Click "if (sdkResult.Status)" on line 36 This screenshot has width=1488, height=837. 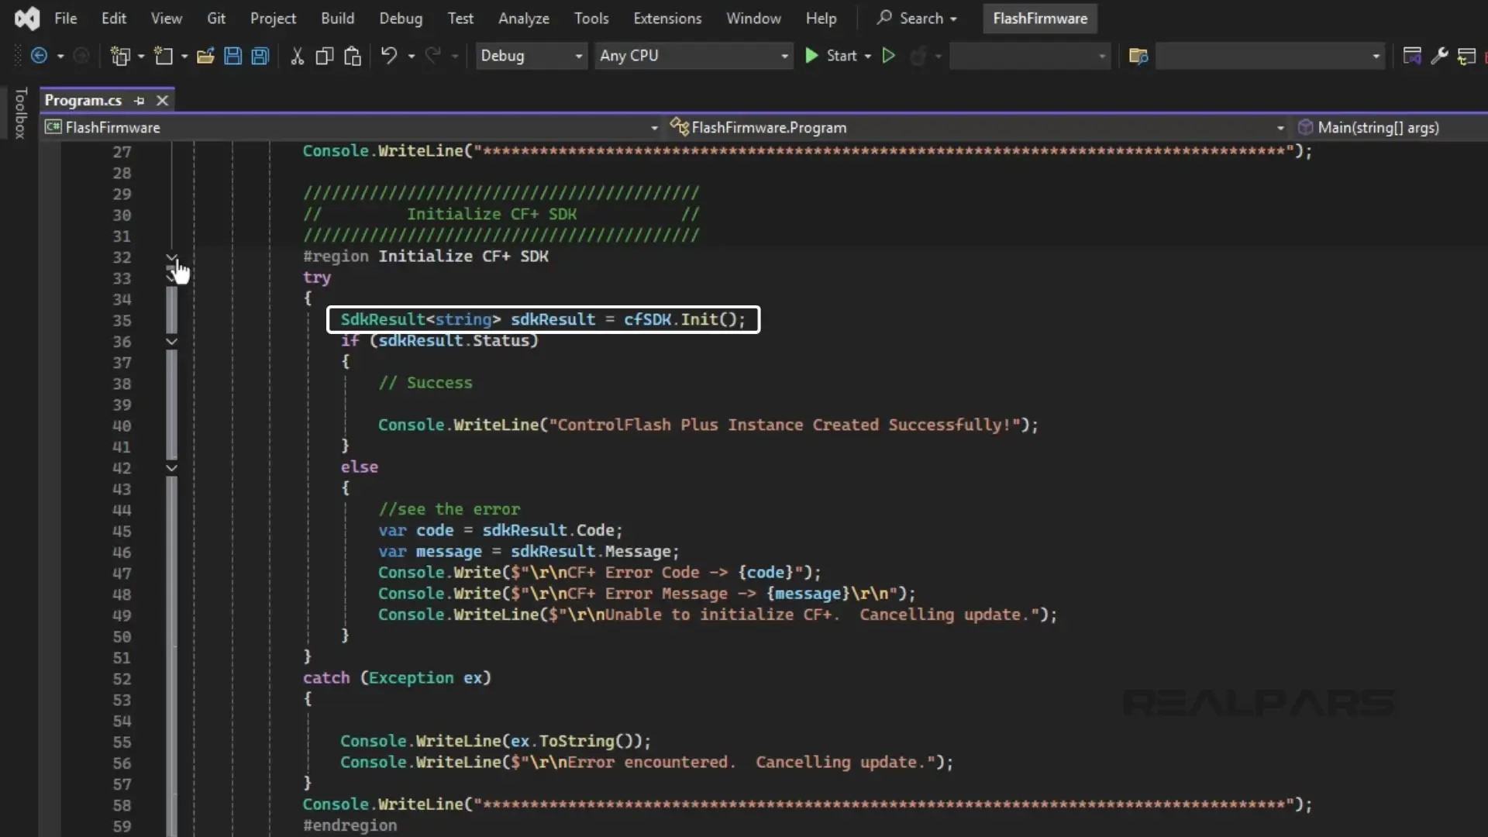tap(439, 340)
